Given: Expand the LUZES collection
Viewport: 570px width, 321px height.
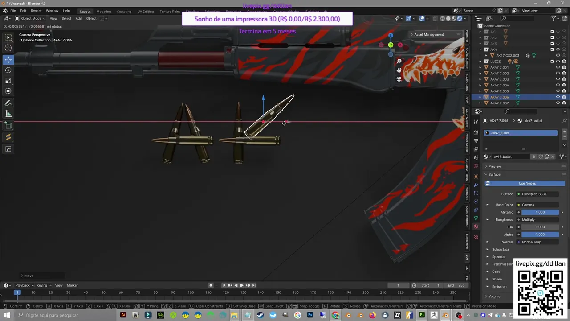Looking at the screenshot, I should pyautogui.click(x=480, y=61).
